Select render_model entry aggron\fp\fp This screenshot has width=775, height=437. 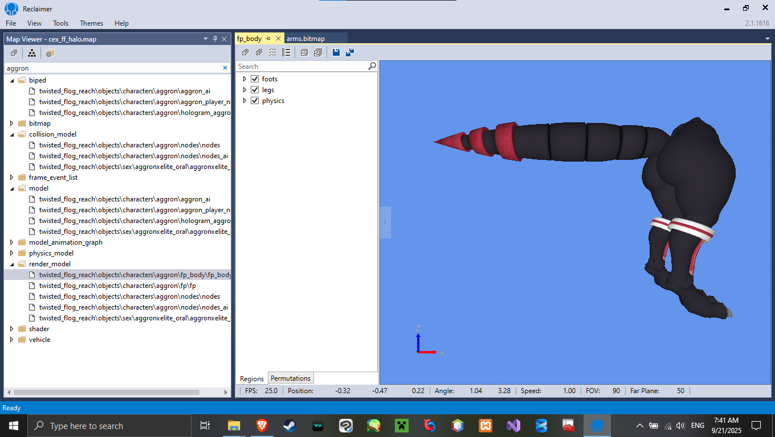tap(117, 286)
